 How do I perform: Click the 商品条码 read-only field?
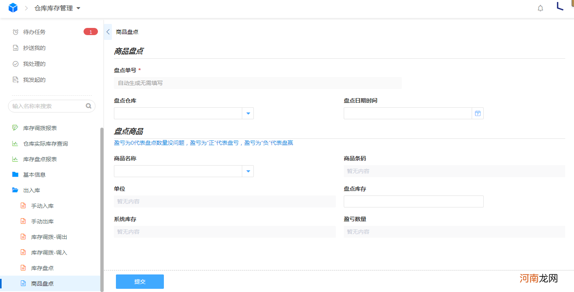coord(454,171)
